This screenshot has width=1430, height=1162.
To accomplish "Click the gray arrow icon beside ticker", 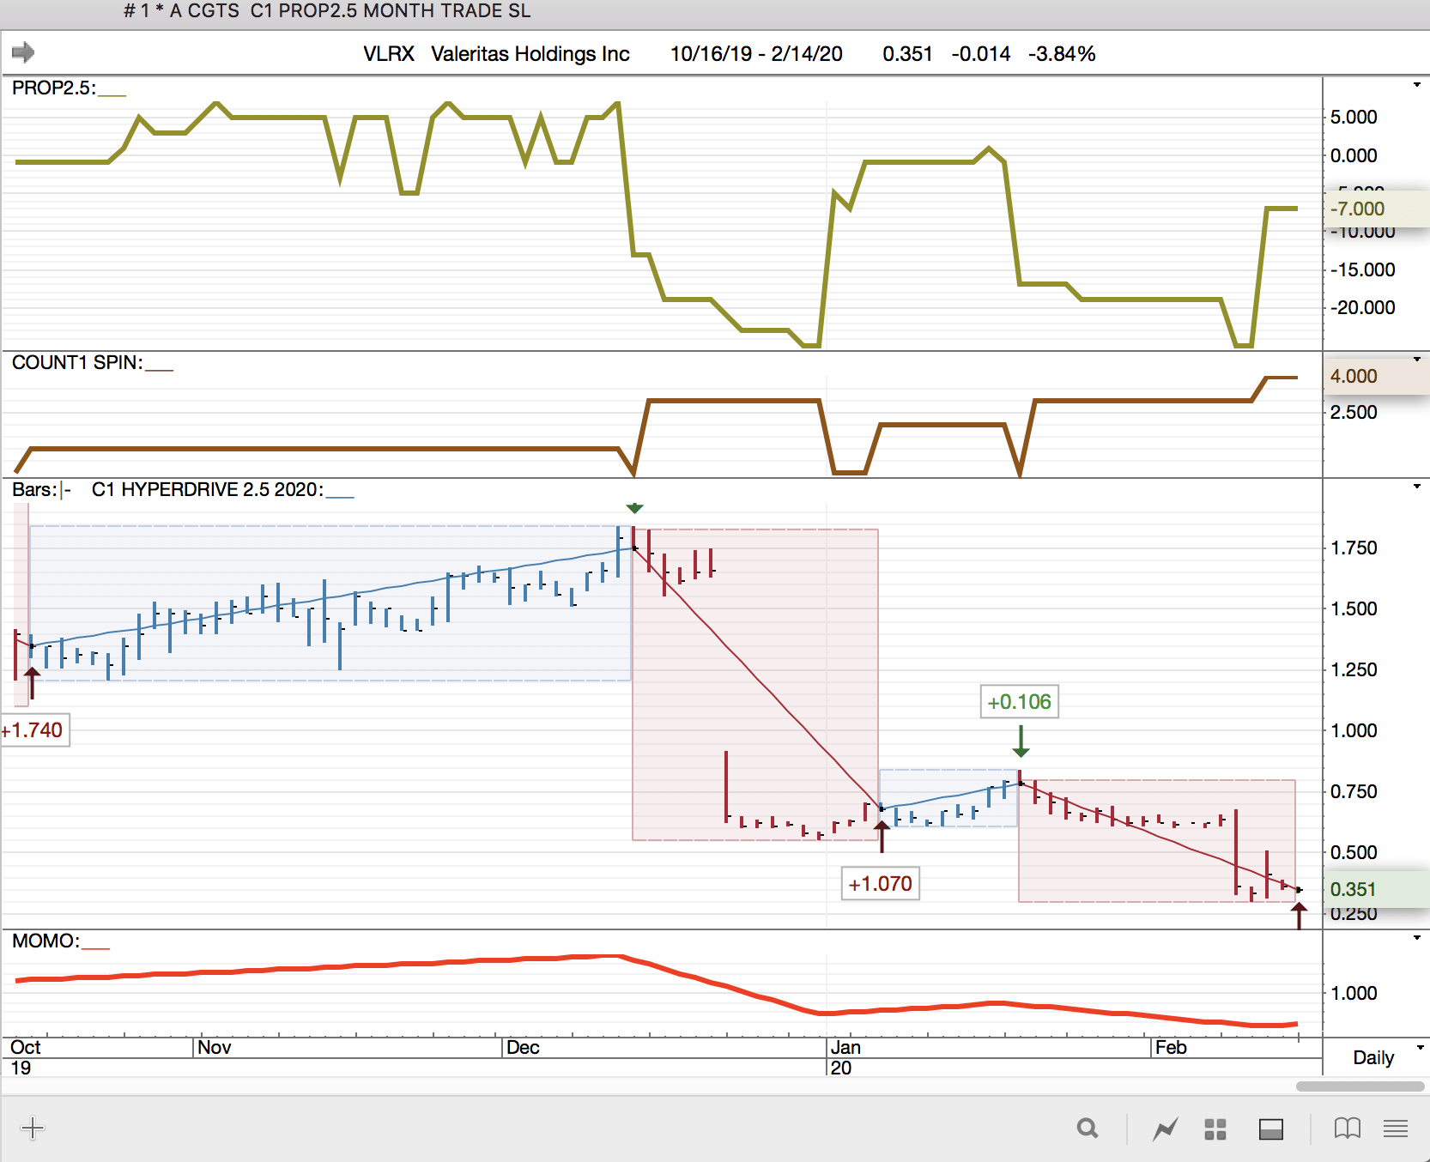I will click(23, 52).
